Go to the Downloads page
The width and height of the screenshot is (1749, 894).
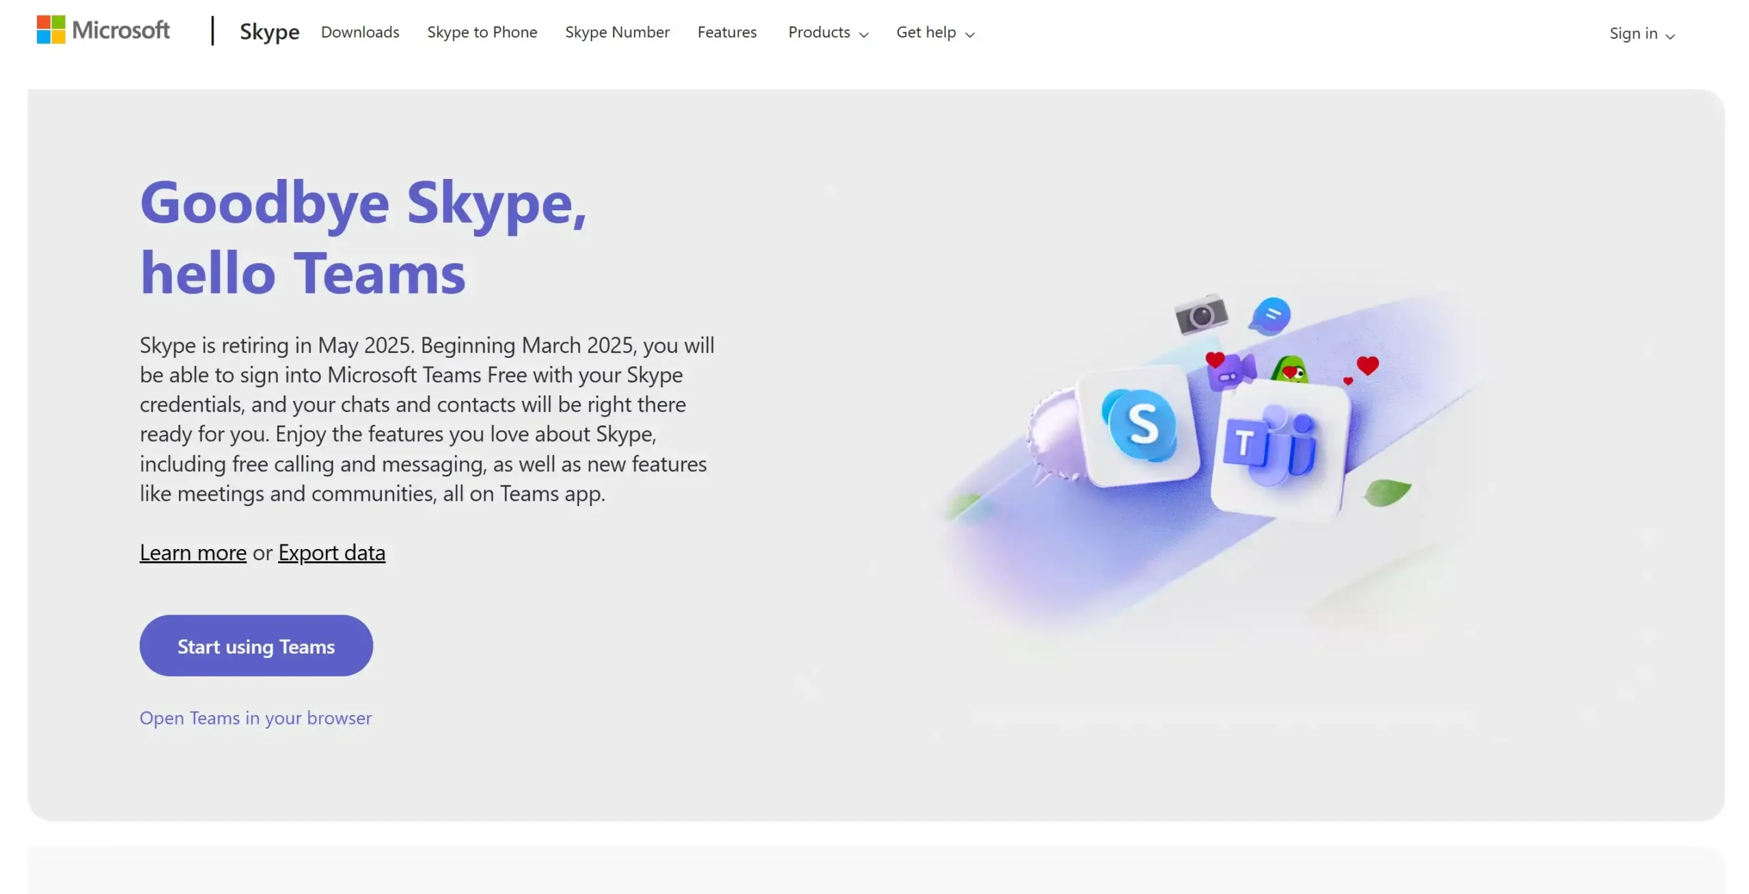click(x=360, y=32)
